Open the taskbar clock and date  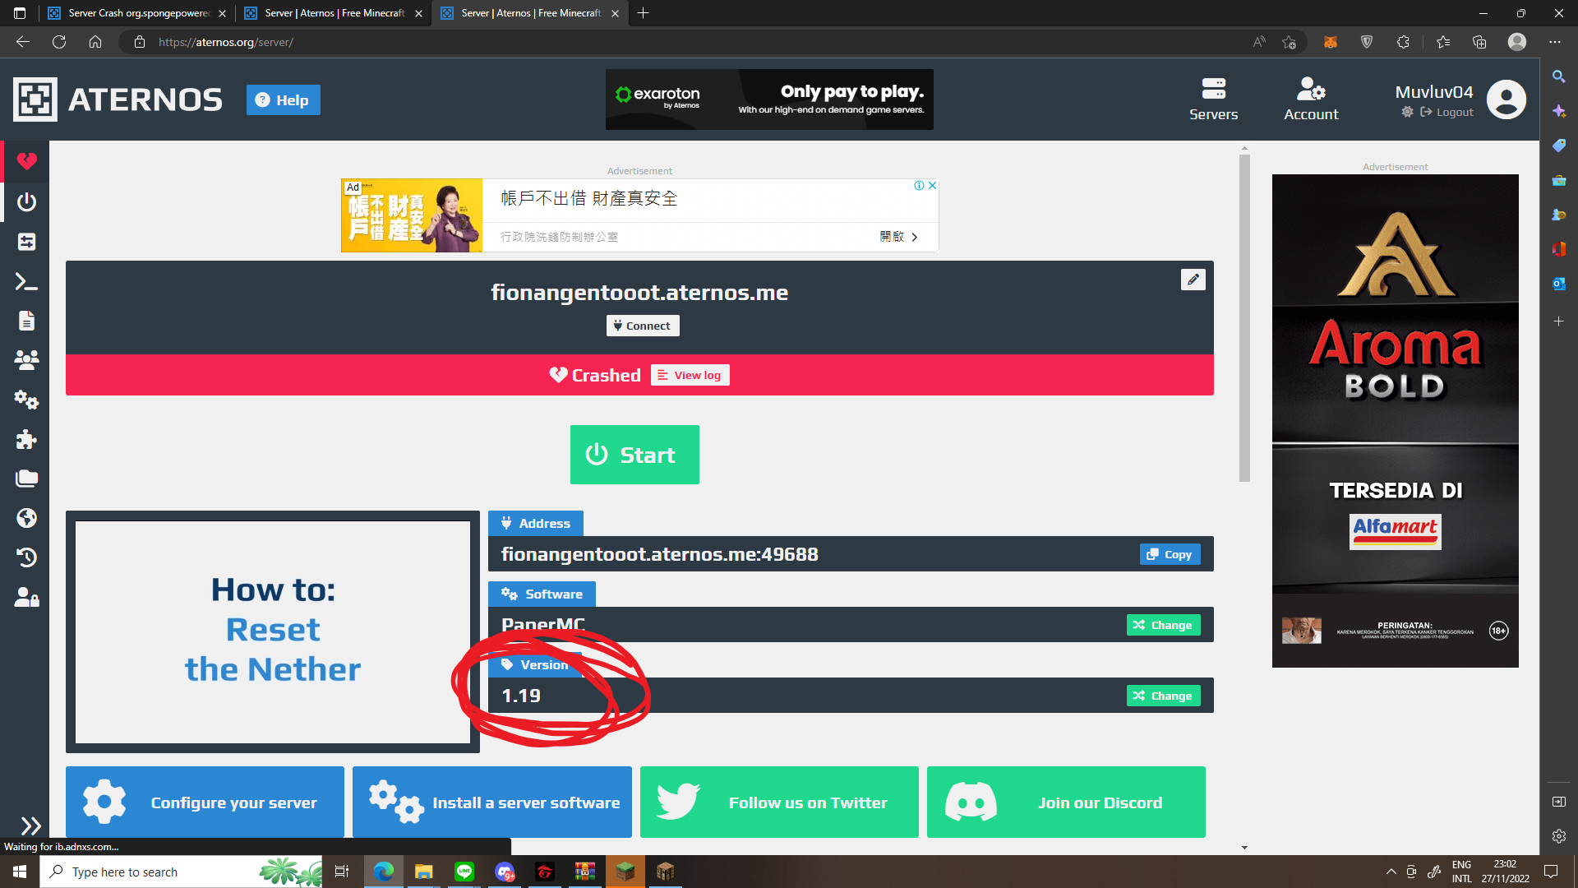click(1505, 872)
